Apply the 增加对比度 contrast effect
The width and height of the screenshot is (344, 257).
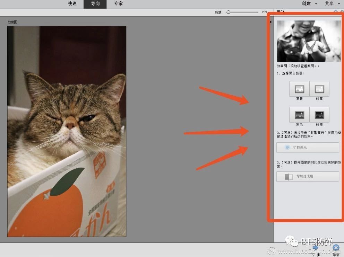coord(308,177)
